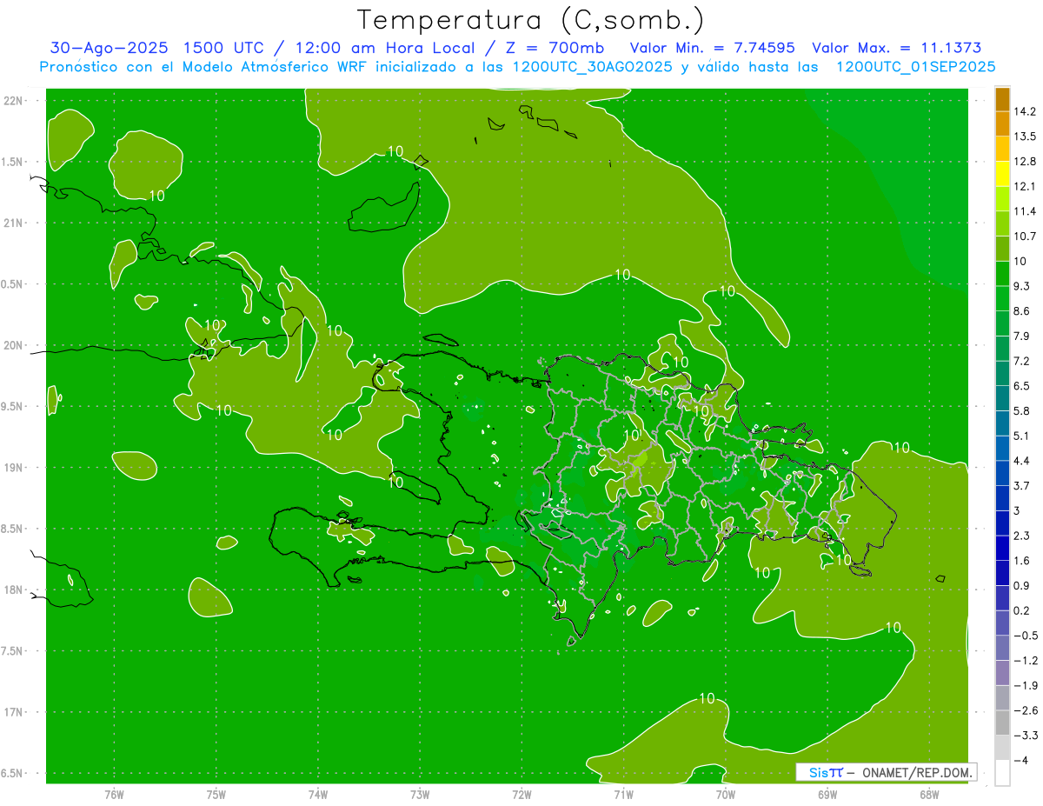The height and width of the screenshot is (806, 1043).
Task: Click the 69W longitude axis label
Action: pos(827,794)
